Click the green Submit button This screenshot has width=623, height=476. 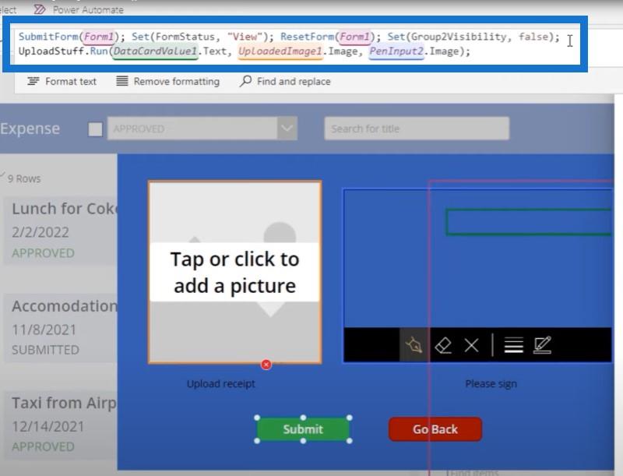tap(303, 429)
